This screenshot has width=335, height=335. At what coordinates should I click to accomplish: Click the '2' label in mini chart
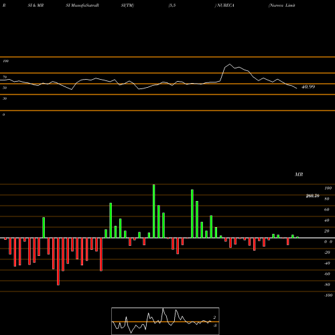click(214, 318)
